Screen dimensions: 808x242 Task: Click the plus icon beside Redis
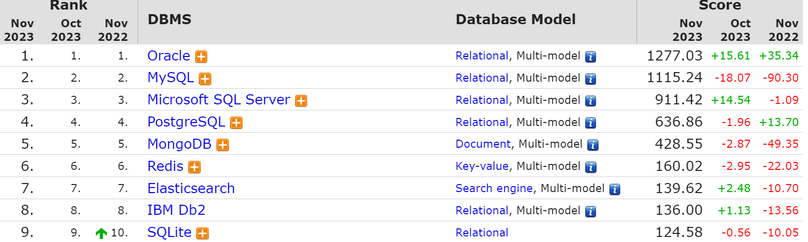pyautogui.click(x=194, y=167)
